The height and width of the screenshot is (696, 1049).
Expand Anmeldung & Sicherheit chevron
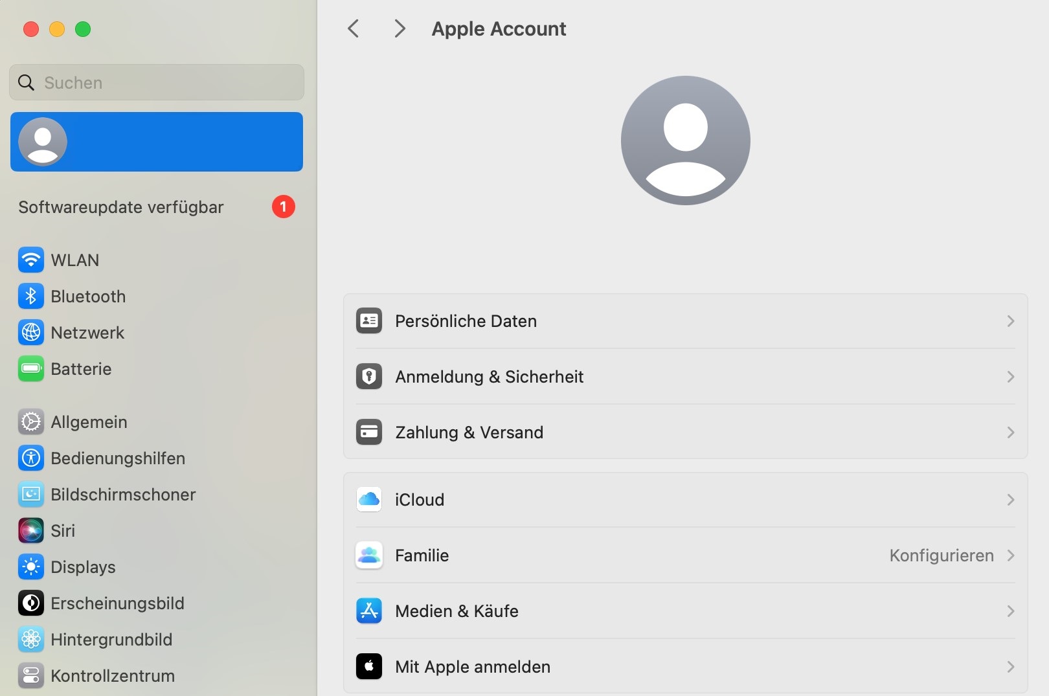[x=1011, y=377]
